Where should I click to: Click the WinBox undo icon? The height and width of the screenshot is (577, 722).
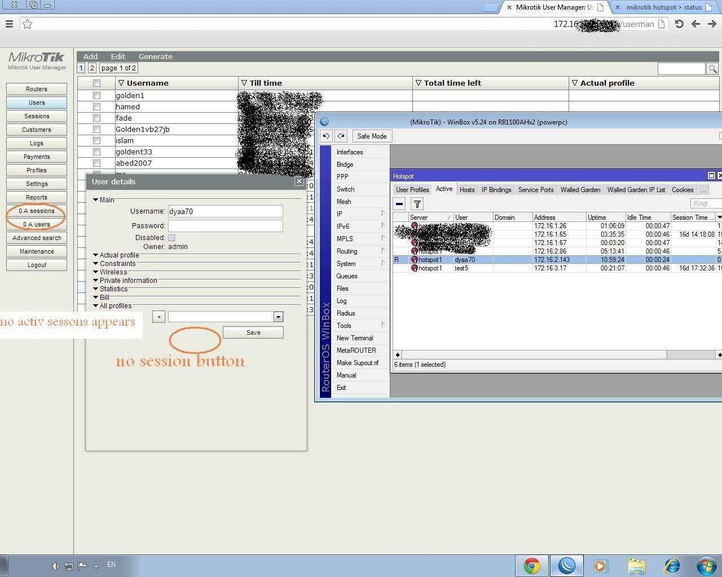[326, 136]
